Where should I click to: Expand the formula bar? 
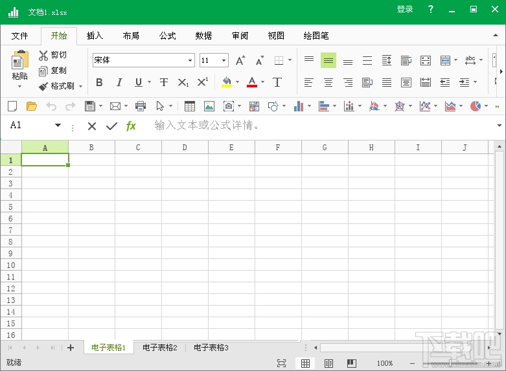click(x=500, y=126)
